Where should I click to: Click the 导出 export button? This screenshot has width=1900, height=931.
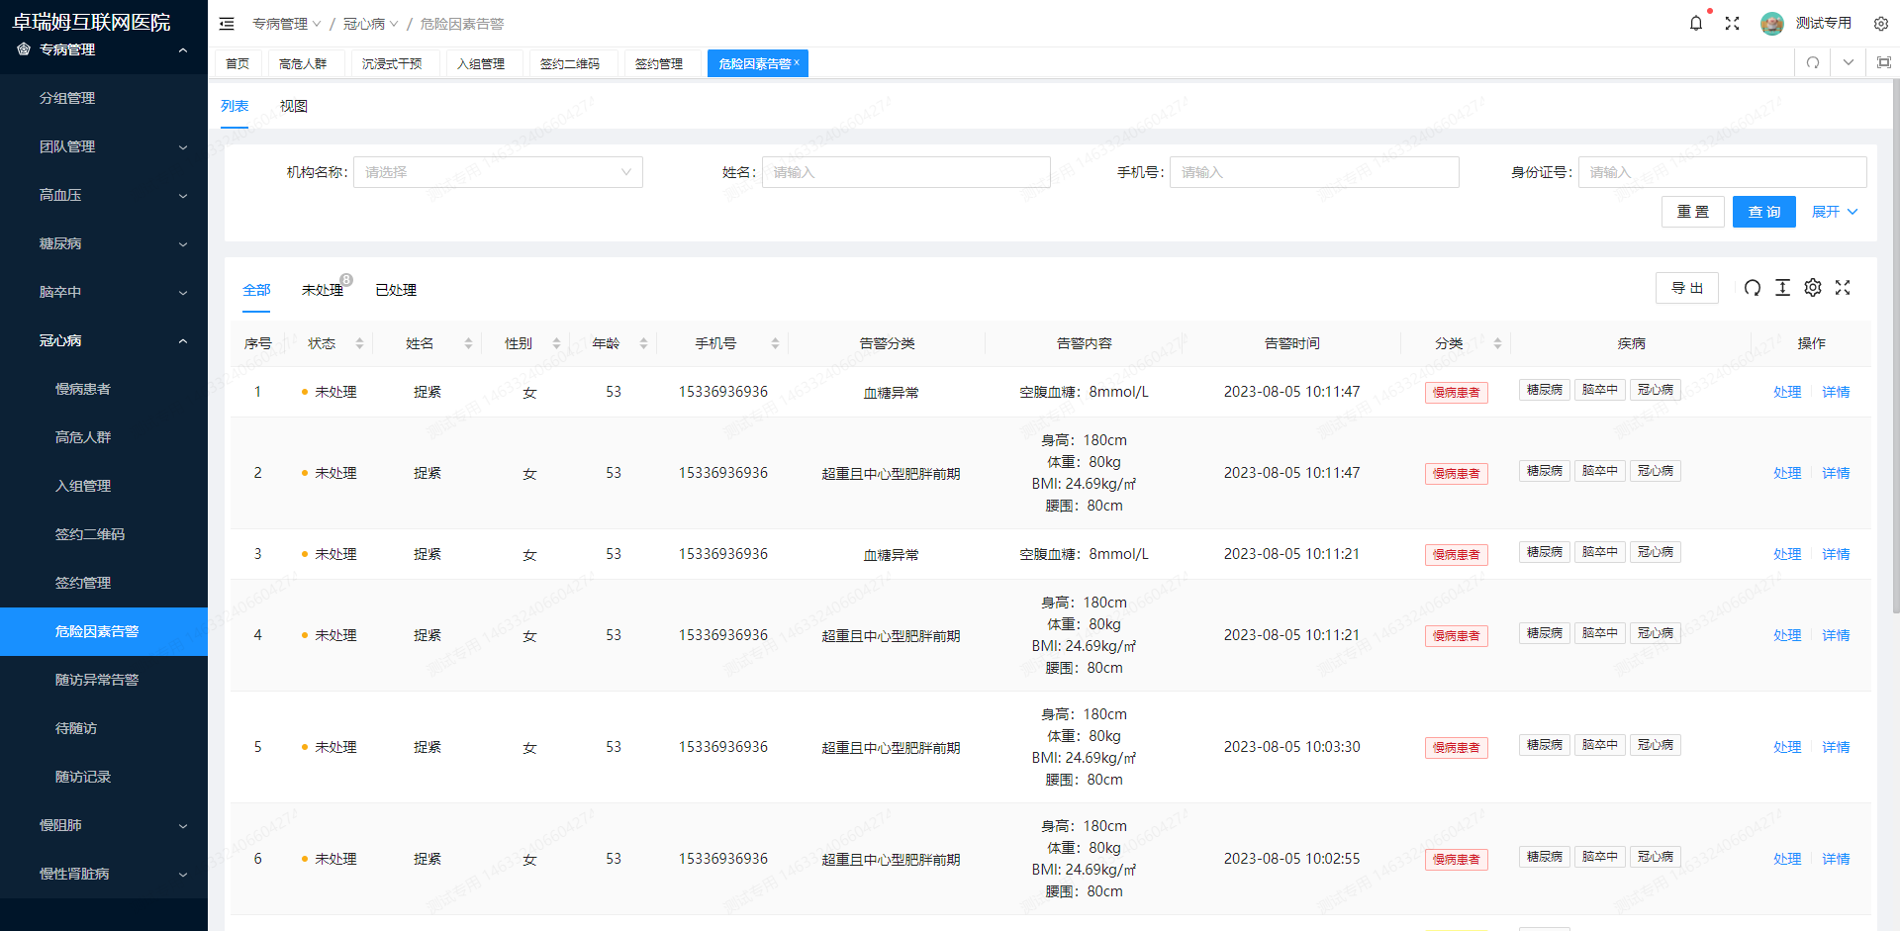(x=1687, y=288)
